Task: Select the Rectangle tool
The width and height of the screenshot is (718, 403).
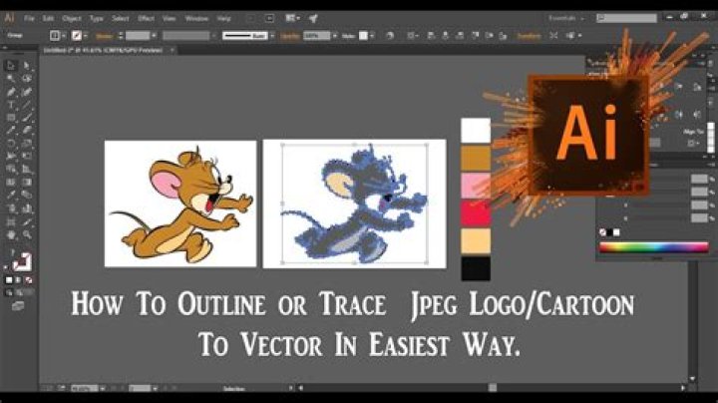Action: click(11, 118)
